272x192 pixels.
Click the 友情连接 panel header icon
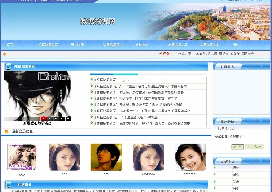pos(216,161)
